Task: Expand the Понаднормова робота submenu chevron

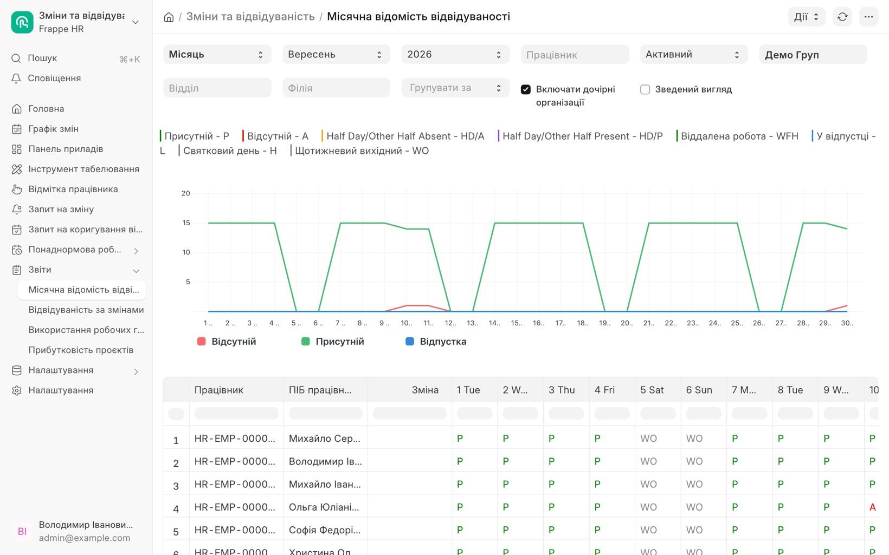Action: (x=136, y=250)
